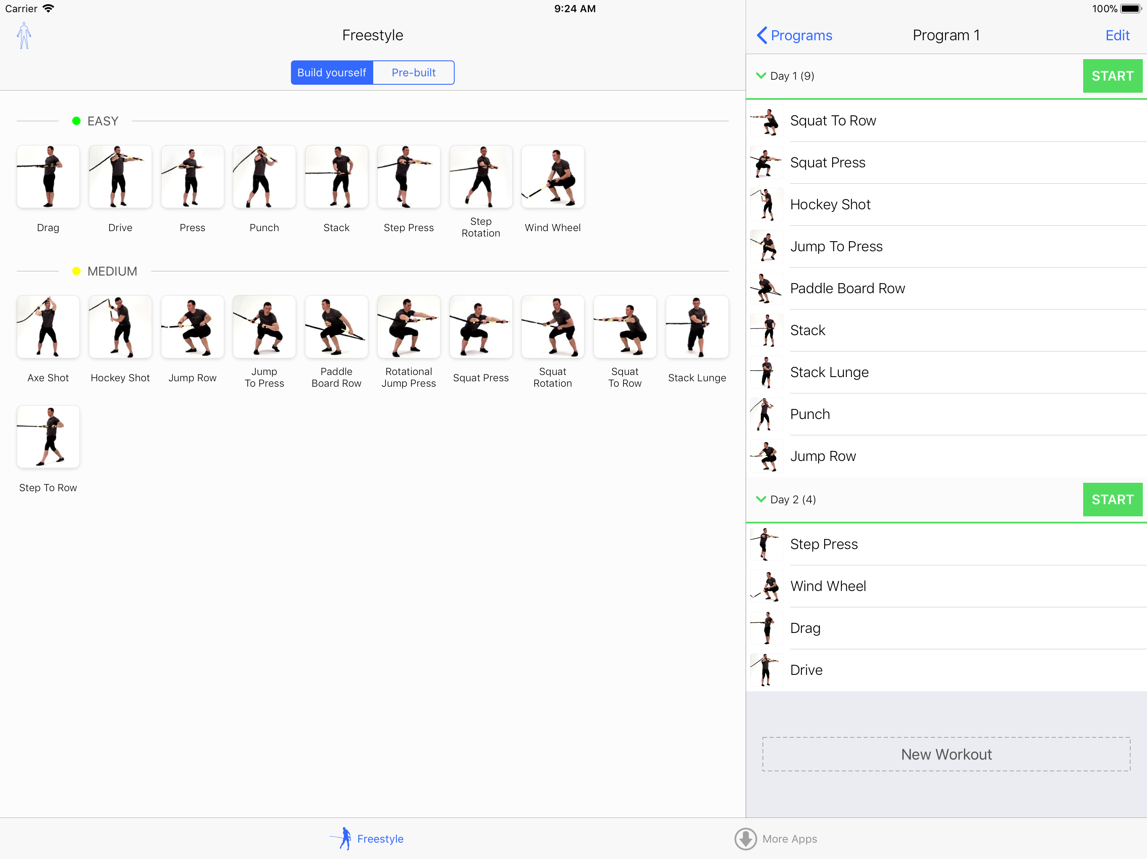
Task: Collapse the Day 1 (9) section
Action: point(761,75)
